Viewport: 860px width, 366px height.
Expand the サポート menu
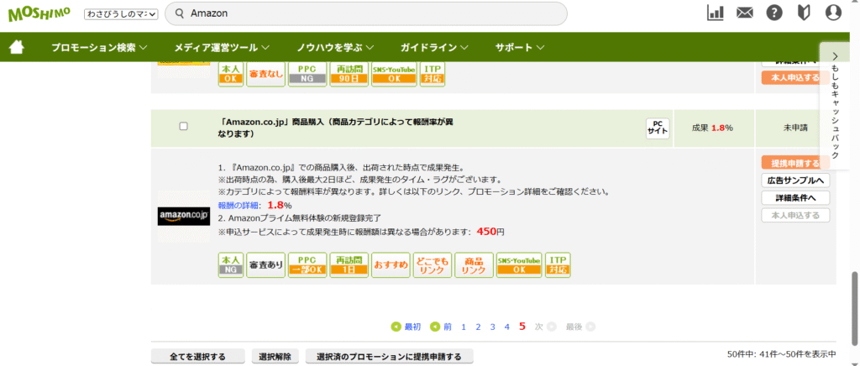[x=519, y=48]
